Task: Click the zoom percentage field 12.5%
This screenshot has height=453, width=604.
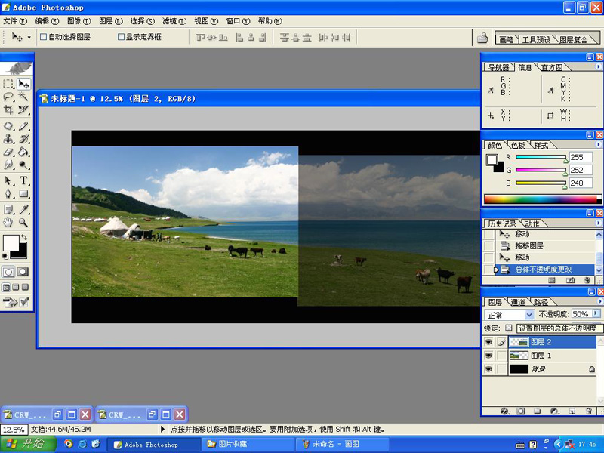Action: (14, 429)
